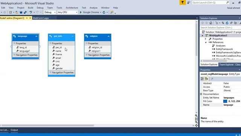Select the lang_id property in language
This screenshot has height=136, width=241.
pos(23,47)
